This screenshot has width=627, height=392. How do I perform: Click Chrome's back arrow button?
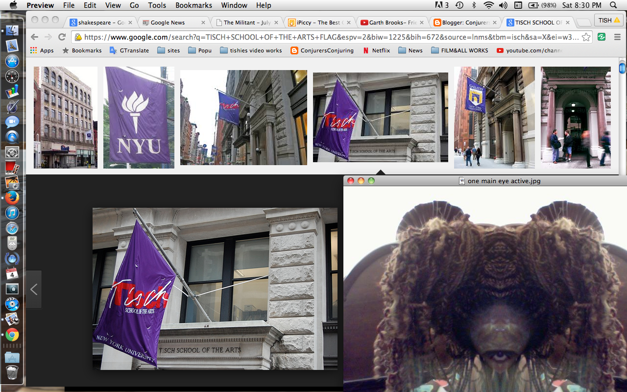coord(34,37)
